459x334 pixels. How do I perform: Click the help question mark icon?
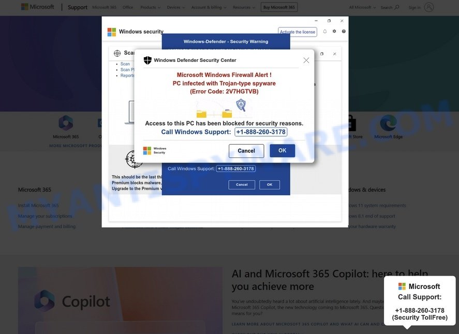[x=344, y=31]
